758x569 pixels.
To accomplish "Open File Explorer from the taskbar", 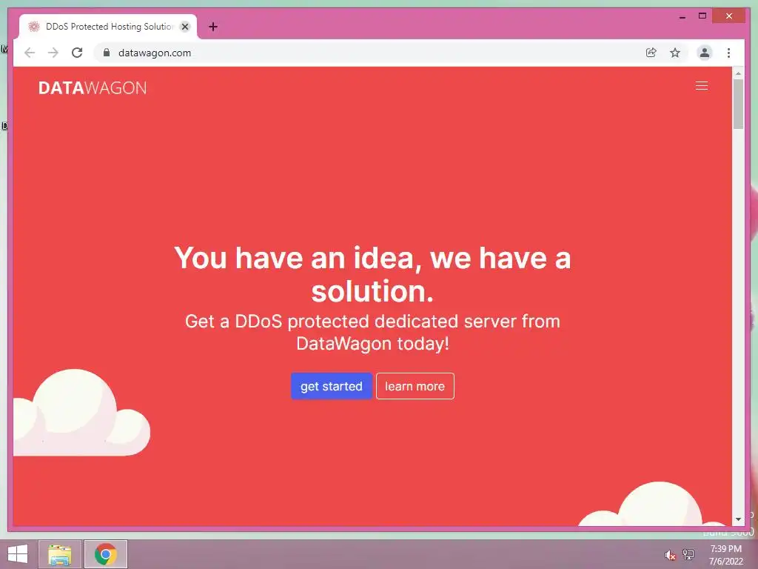I will tap(60, 554).
